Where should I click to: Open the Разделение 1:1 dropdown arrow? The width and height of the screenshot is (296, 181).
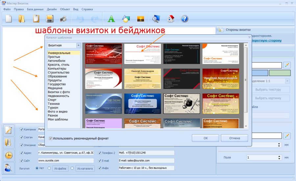[x=287, y=81]
